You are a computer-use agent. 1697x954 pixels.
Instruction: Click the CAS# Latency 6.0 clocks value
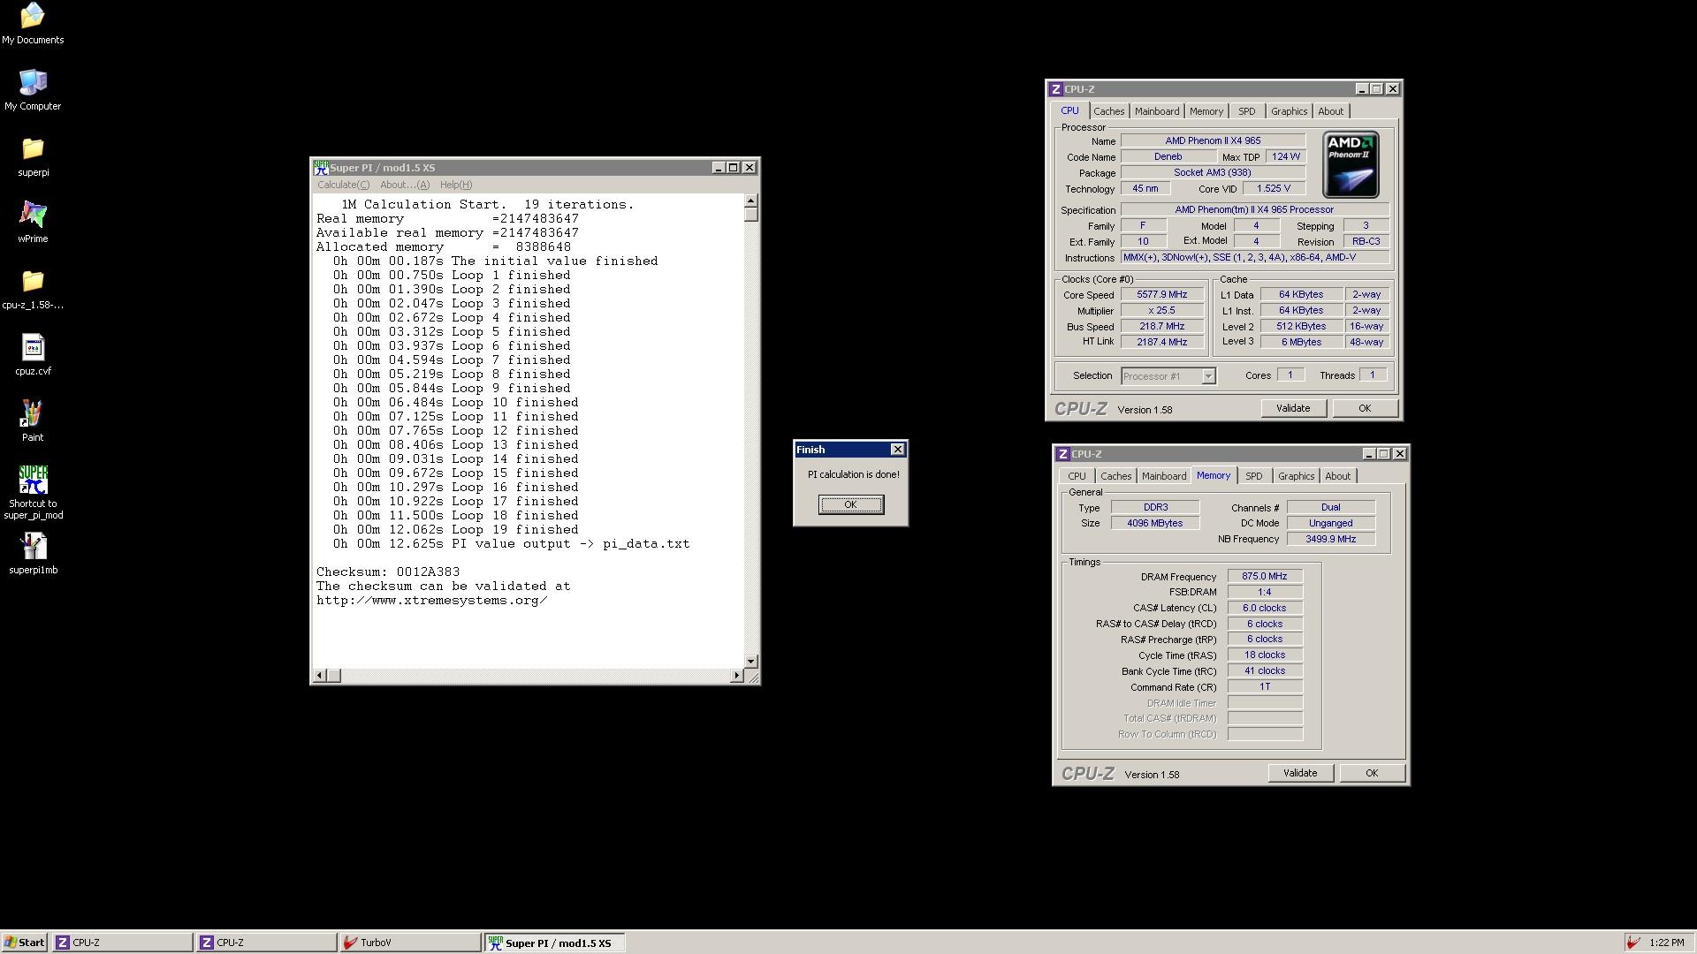(1265, 608)
